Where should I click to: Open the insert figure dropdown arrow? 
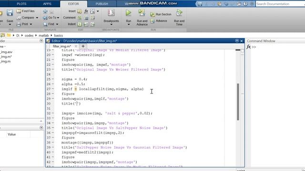click(98, 11)
